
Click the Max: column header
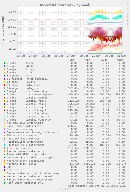pos(120,60)
